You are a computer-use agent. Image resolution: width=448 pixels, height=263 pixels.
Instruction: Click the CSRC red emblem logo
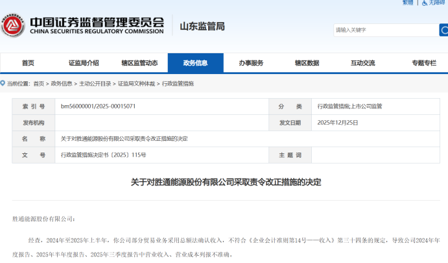(13, 27)
